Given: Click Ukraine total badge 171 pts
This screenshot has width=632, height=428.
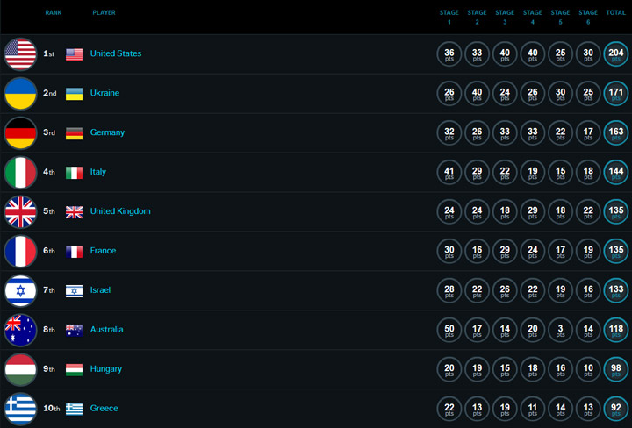Looking at the screenshot, I should pyautogui.click(x=616, y=94).
